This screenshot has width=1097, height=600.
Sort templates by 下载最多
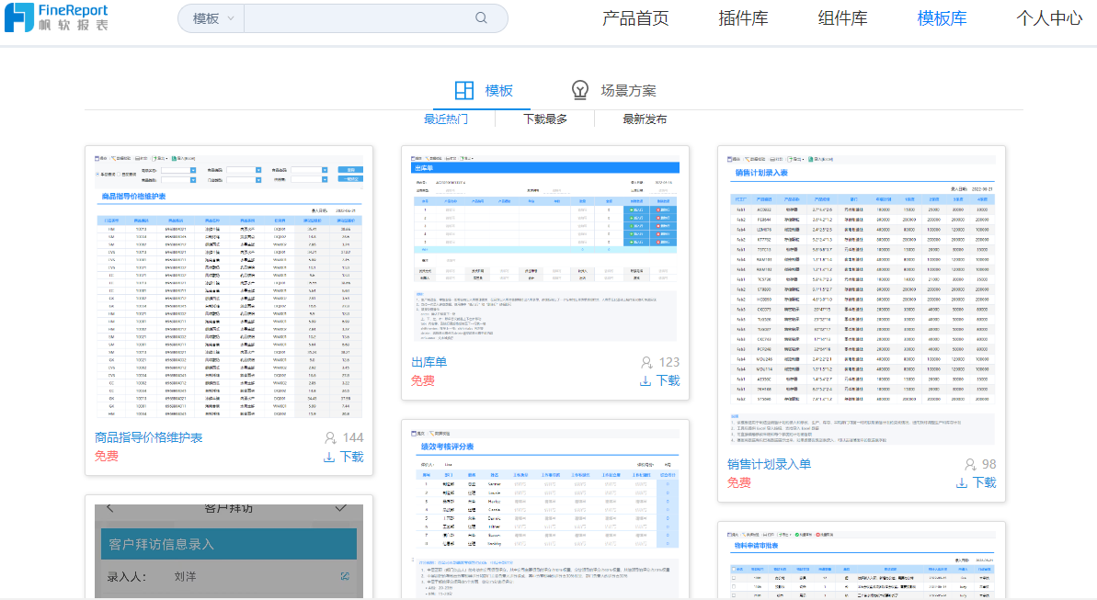coord(544,119)
